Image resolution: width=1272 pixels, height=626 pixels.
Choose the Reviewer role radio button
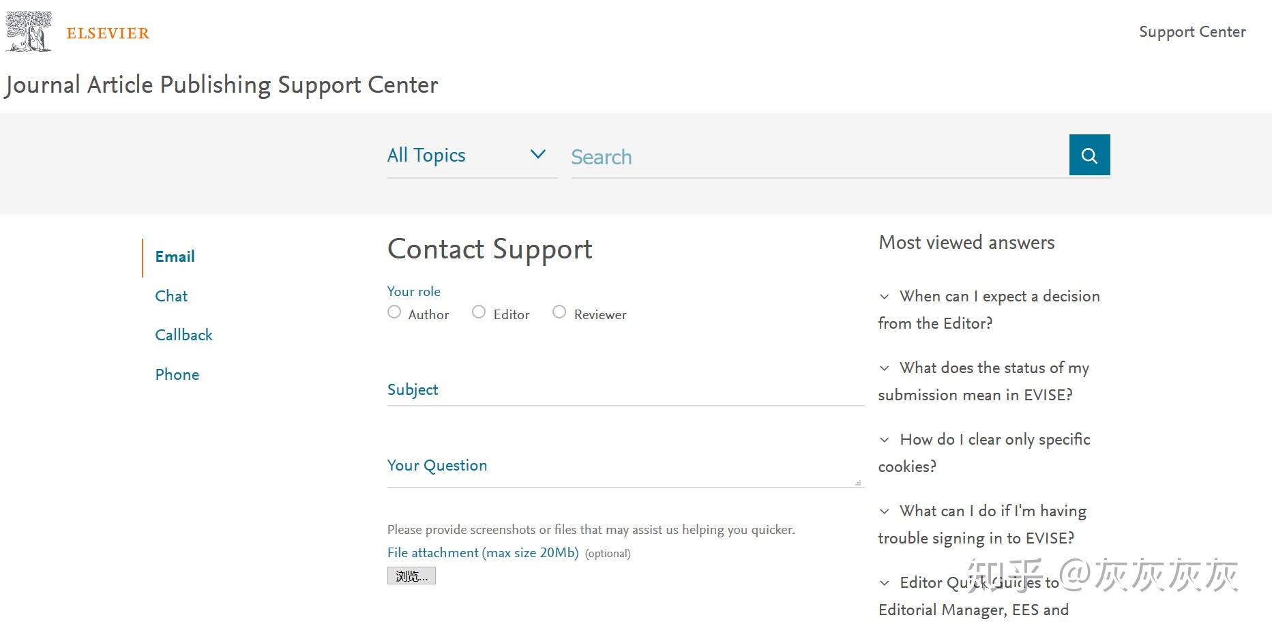tap(559, 312)
